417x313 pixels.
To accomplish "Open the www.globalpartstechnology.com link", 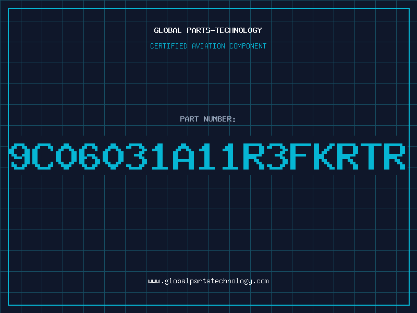I will pyautogui.click(x=208, y=281).
